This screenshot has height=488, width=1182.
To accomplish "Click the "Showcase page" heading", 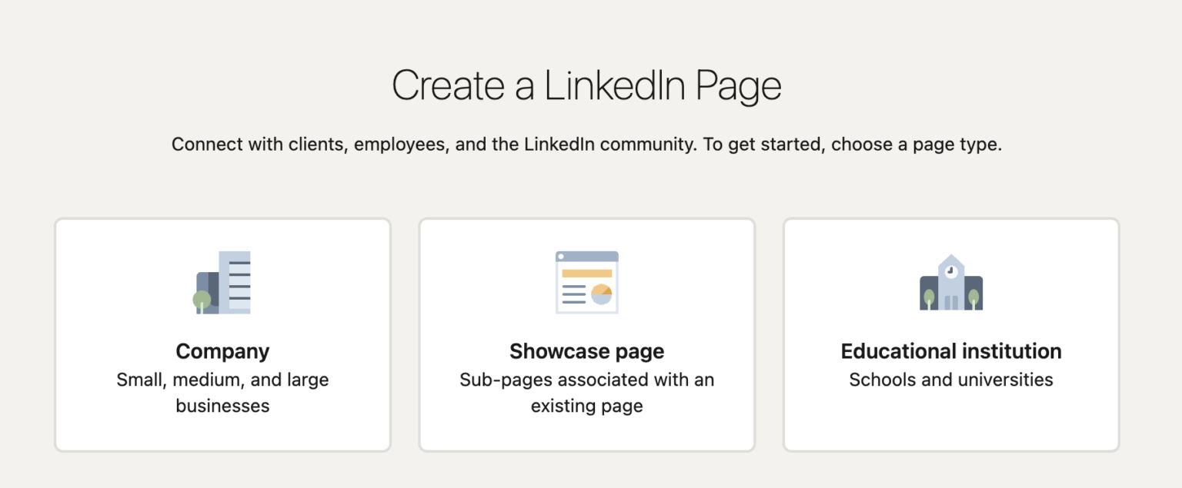I will click(x=586, y=351).
